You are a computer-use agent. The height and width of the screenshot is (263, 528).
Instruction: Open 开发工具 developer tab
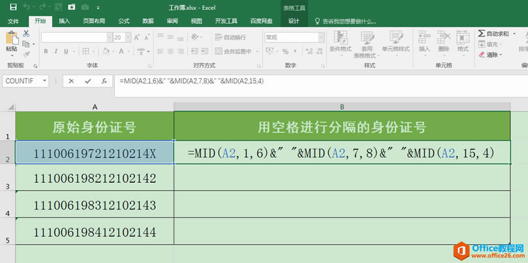point(226,22)
